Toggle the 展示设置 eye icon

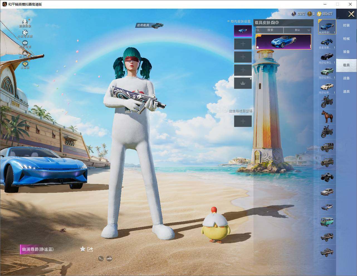pyautogui.click(x=25, y=43)
